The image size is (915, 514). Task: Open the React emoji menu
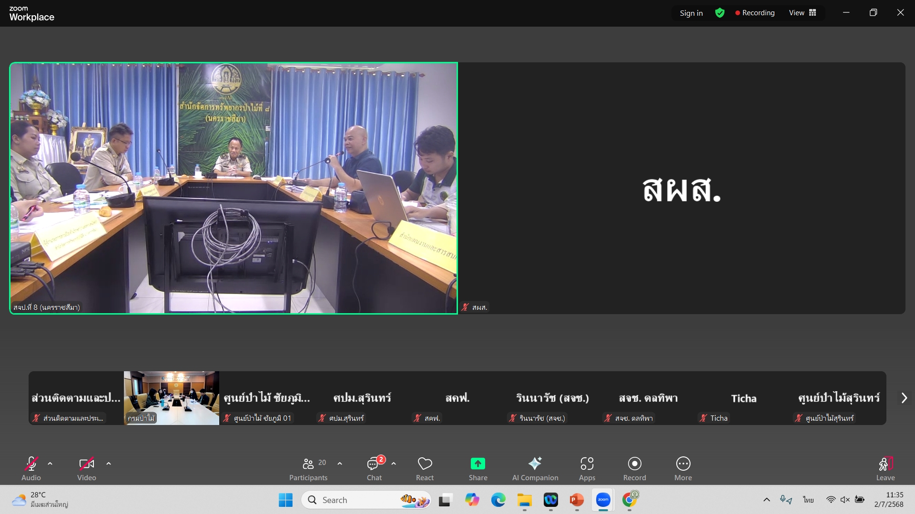[x=425, y=468]
